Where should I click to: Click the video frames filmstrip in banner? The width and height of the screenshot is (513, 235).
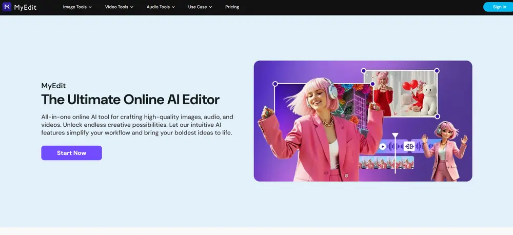[x=386, y=163]
